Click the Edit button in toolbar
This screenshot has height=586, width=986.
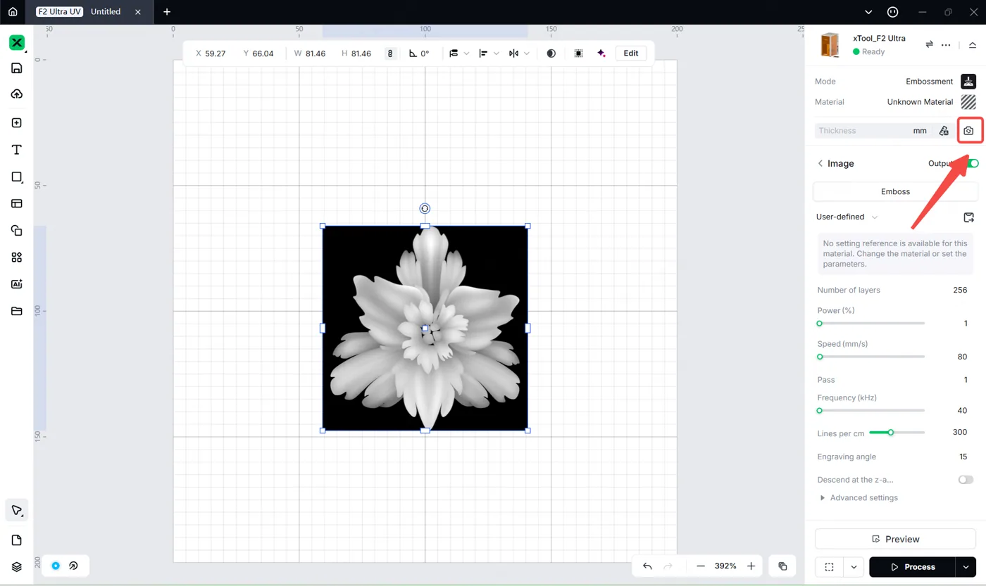(x=631, y=53)
